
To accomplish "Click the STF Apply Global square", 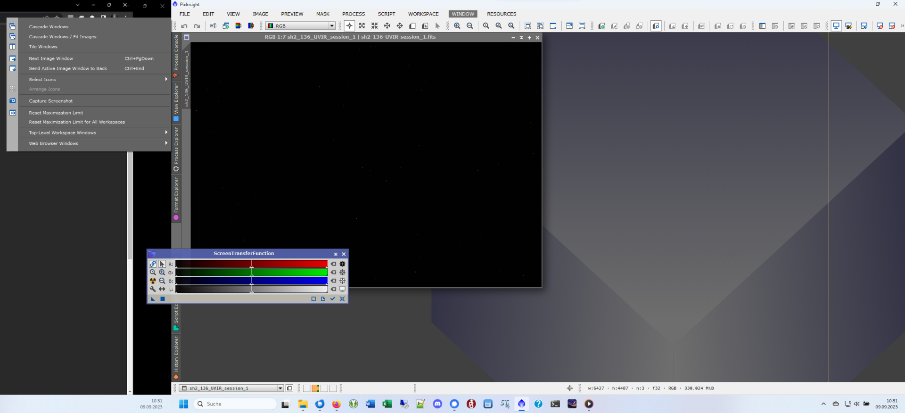I will (x=163, y=299).
